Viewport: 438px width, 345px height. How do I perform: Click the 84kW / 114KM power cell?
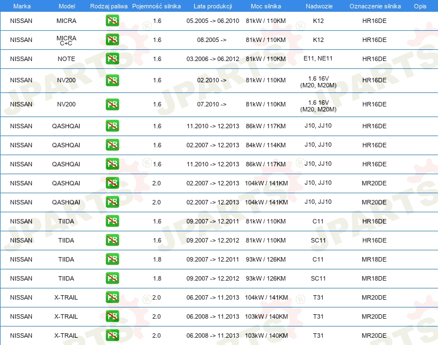pyautogui.click(x=265, y=145)
